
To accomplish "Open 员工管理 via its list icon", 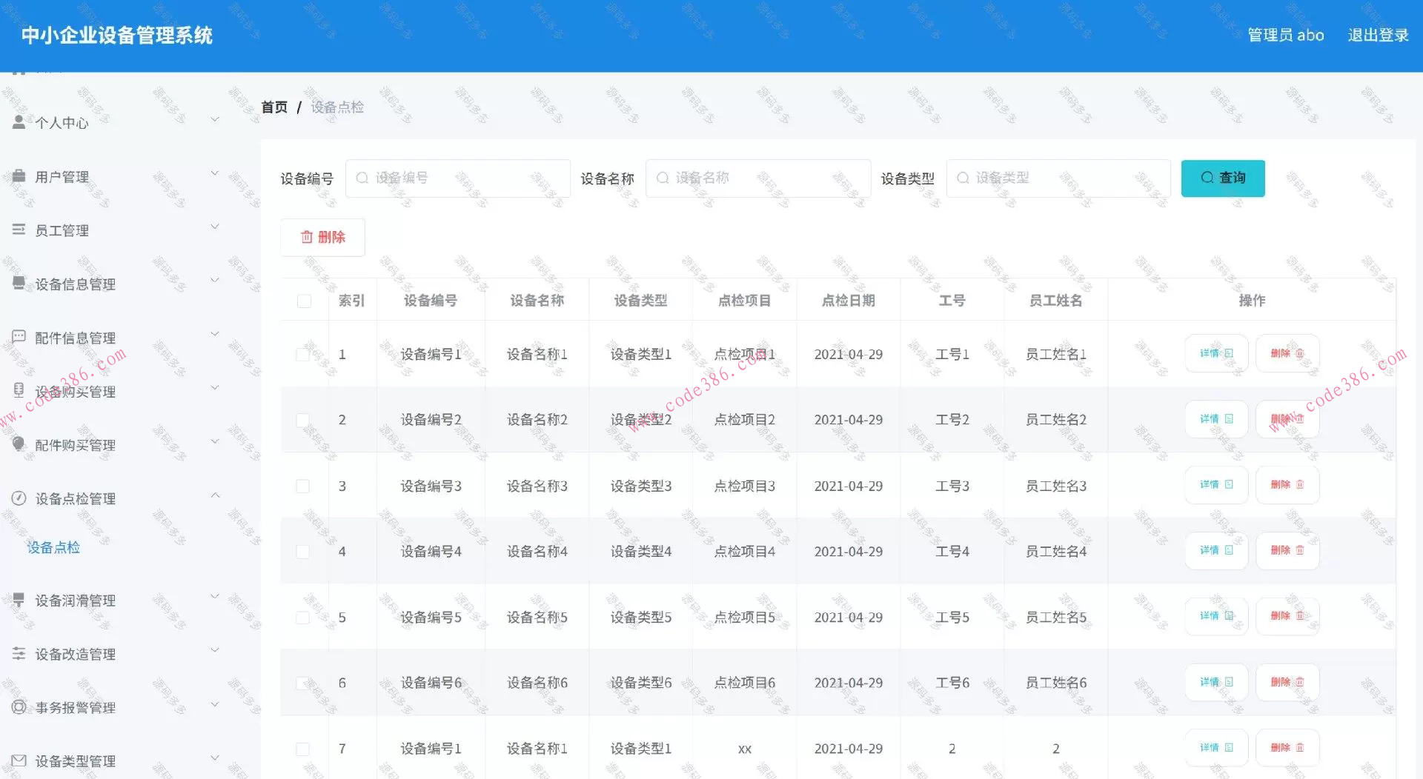I will click(x=19, y=230).
